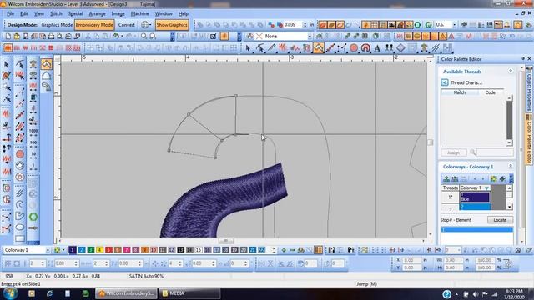Open the Stitch menu
534x300 pixels.
tap(56, 13)
